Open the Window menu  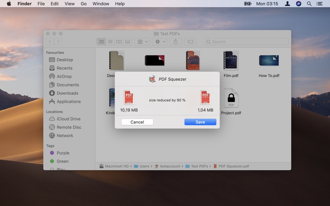(101, 4)
